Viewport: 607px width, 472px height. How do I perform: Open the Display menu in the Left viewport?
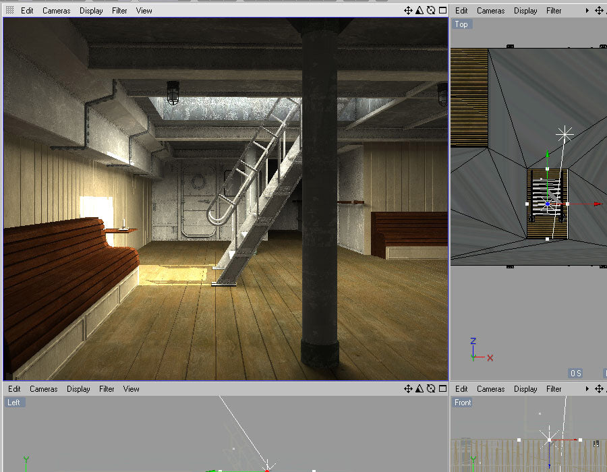[78, 389]
